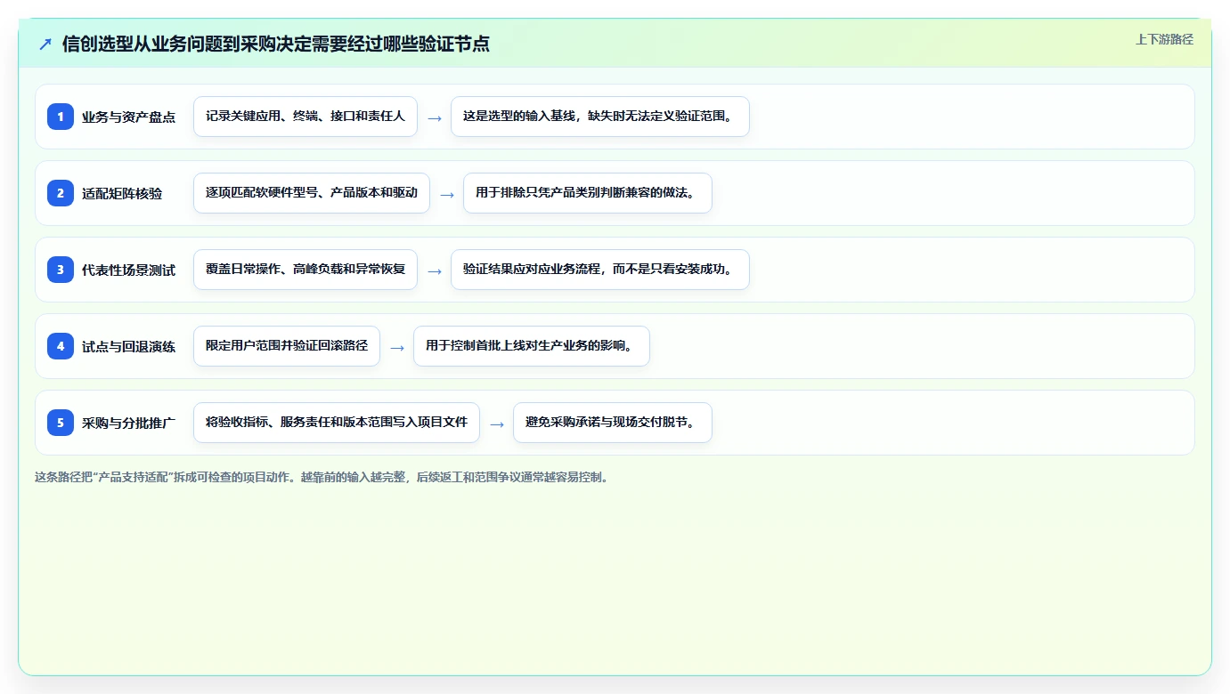
Task: Click the 用于控制首批上线对生产业务的影响 box
Action: (532, 346)
